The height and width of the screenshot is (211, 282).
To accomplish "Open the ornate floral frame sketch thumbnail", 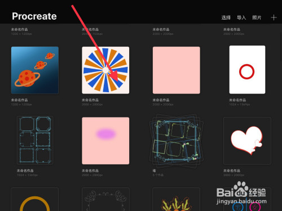I will pos(105,199).
